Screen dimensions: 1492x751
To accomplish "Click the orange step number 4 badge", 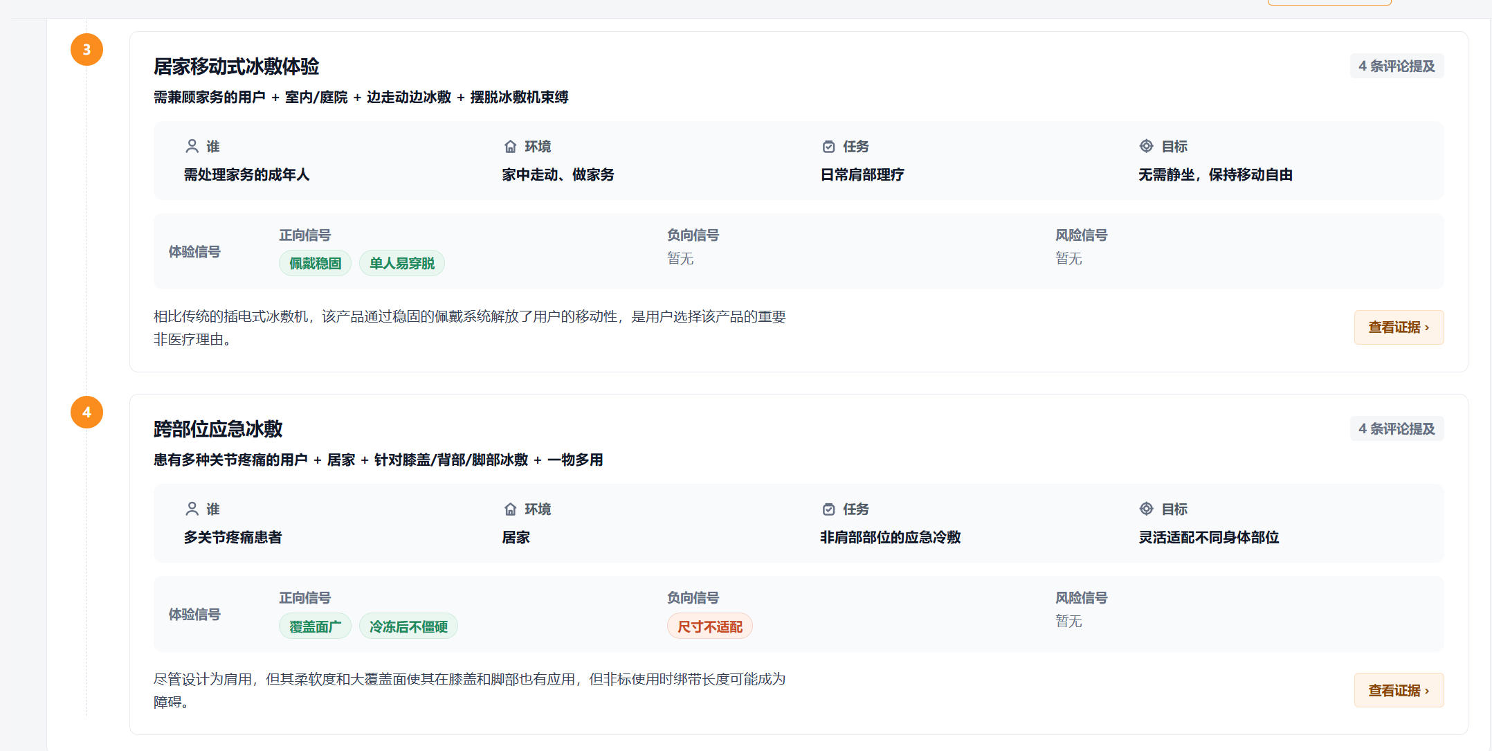I will [x=87, y=413].
